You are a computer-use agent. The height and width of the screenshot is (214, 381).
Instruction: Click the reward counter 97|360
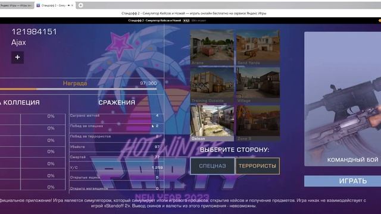(x=148, y=83)
